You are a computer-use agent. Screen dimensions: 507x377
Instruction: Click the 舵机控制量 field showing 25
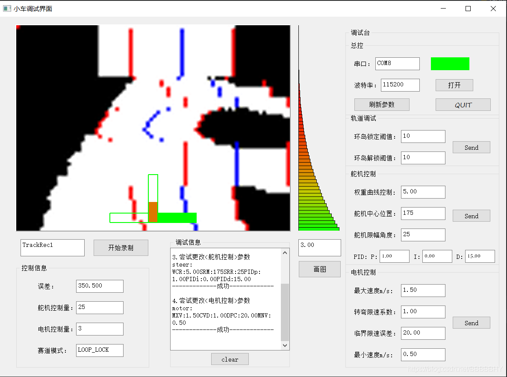click(x=100, y=307)
